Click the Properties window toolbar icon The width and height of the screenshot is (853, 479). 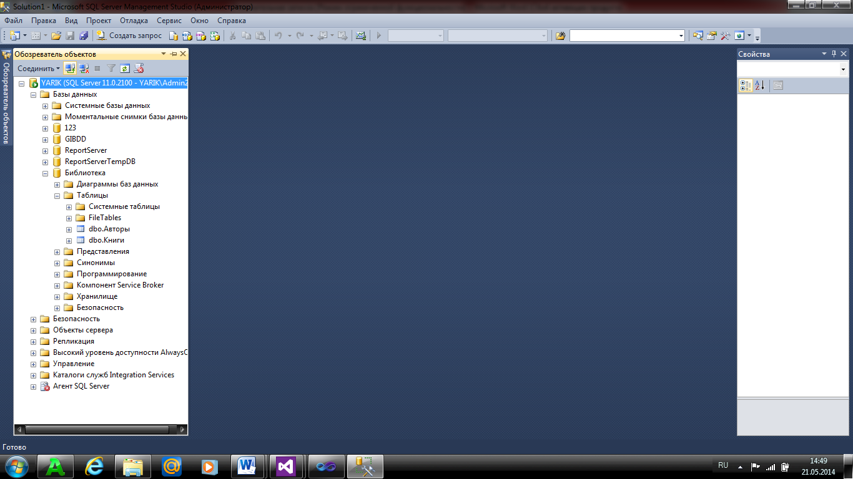click(712, 36)
